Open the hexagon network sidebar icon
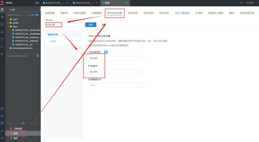Screen dimensions: 259x142 click(x=2, y=32)
